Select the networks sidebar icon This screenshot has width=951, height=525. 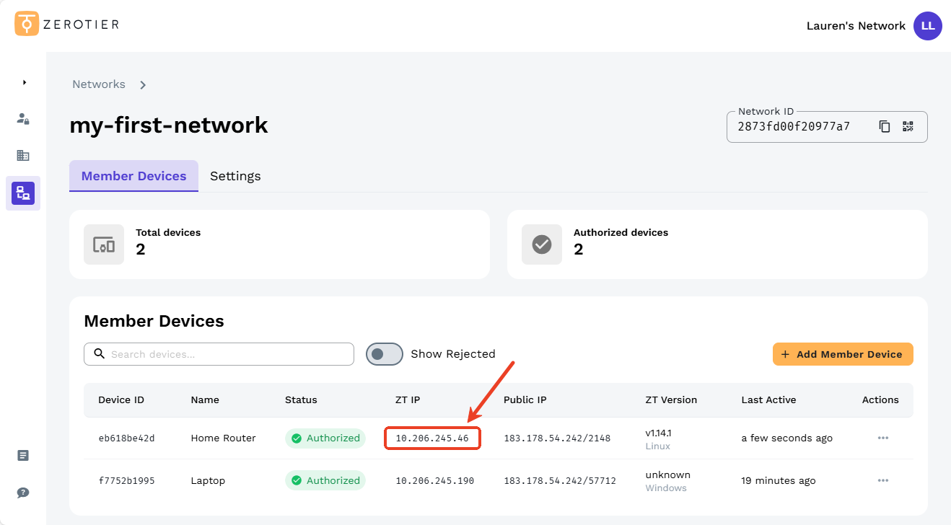(23, 193)
